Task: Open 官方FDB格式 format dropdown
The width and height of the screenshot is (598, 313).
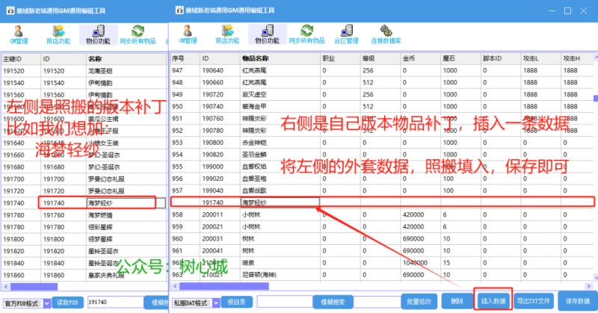Action: tap(47, 303)
